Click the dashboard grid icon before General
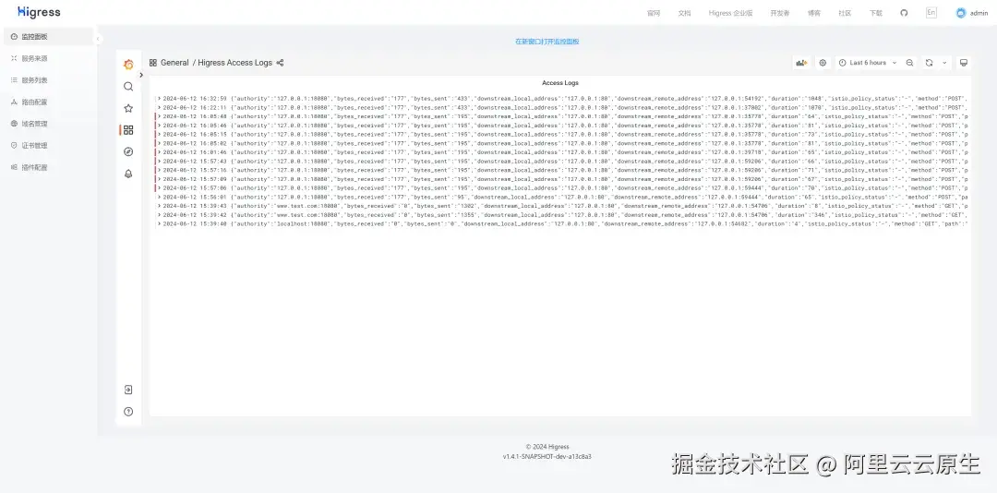 (x=153, y=63)
